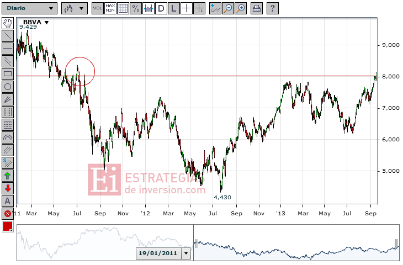Click the 9,000 price axis label
403x265 pixels.
(391, 45)
